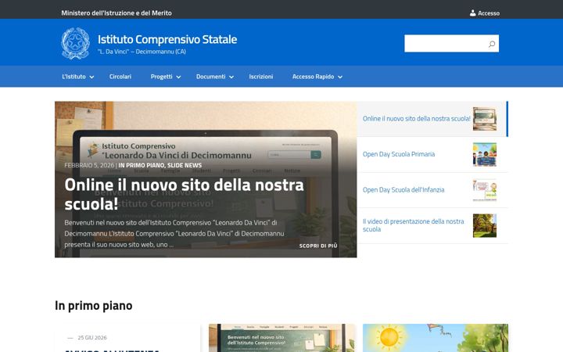Click the In primo piano section heading
Viewport: 563px width, 352px height.
94,306
